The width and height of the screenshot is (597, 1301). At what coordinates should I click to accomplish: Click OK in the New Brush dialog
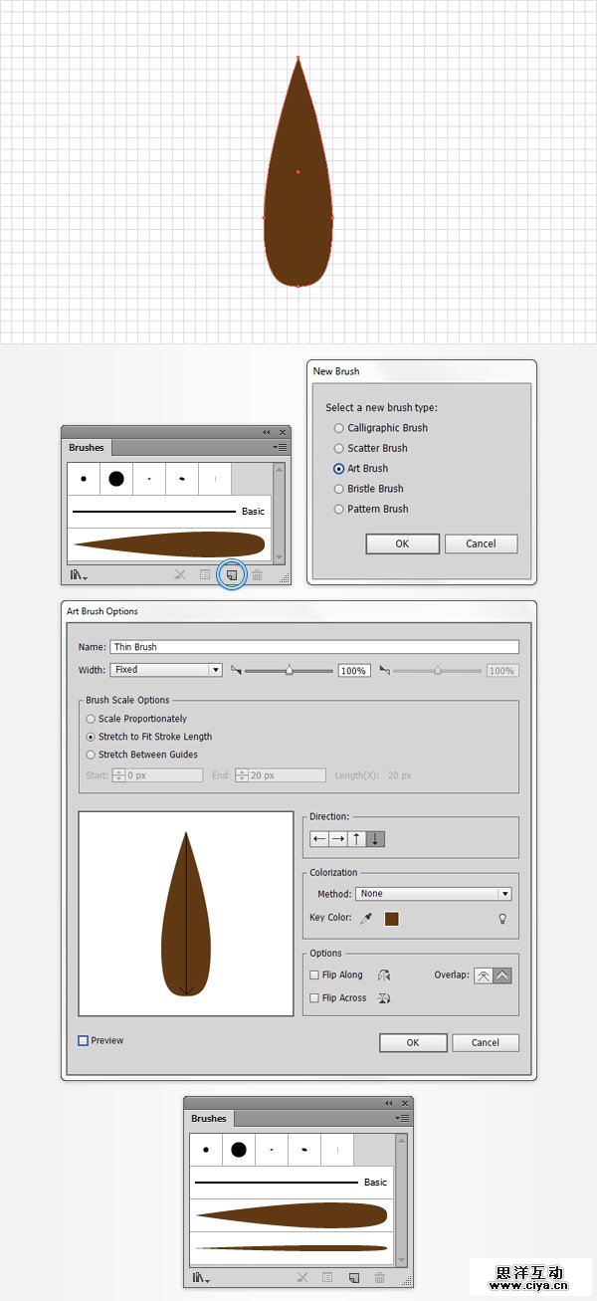(402, 543)
